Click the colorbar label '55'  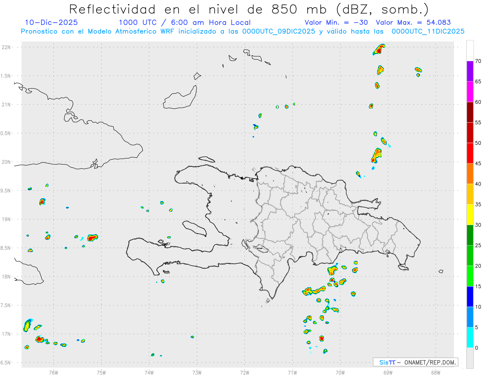(478, 122)
